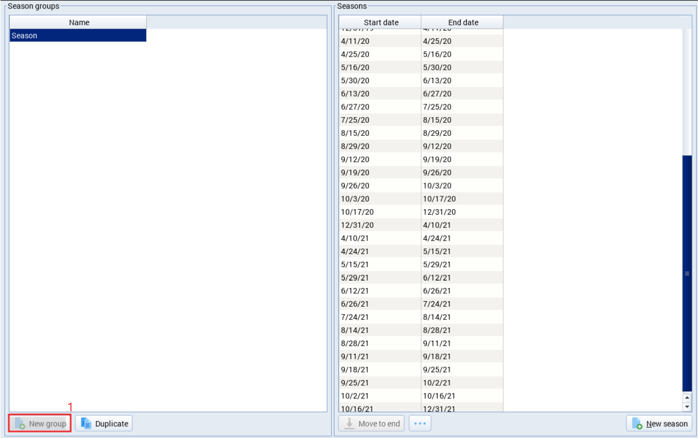
Task: Duplicate the selected season group
Action: pos(104,424)
